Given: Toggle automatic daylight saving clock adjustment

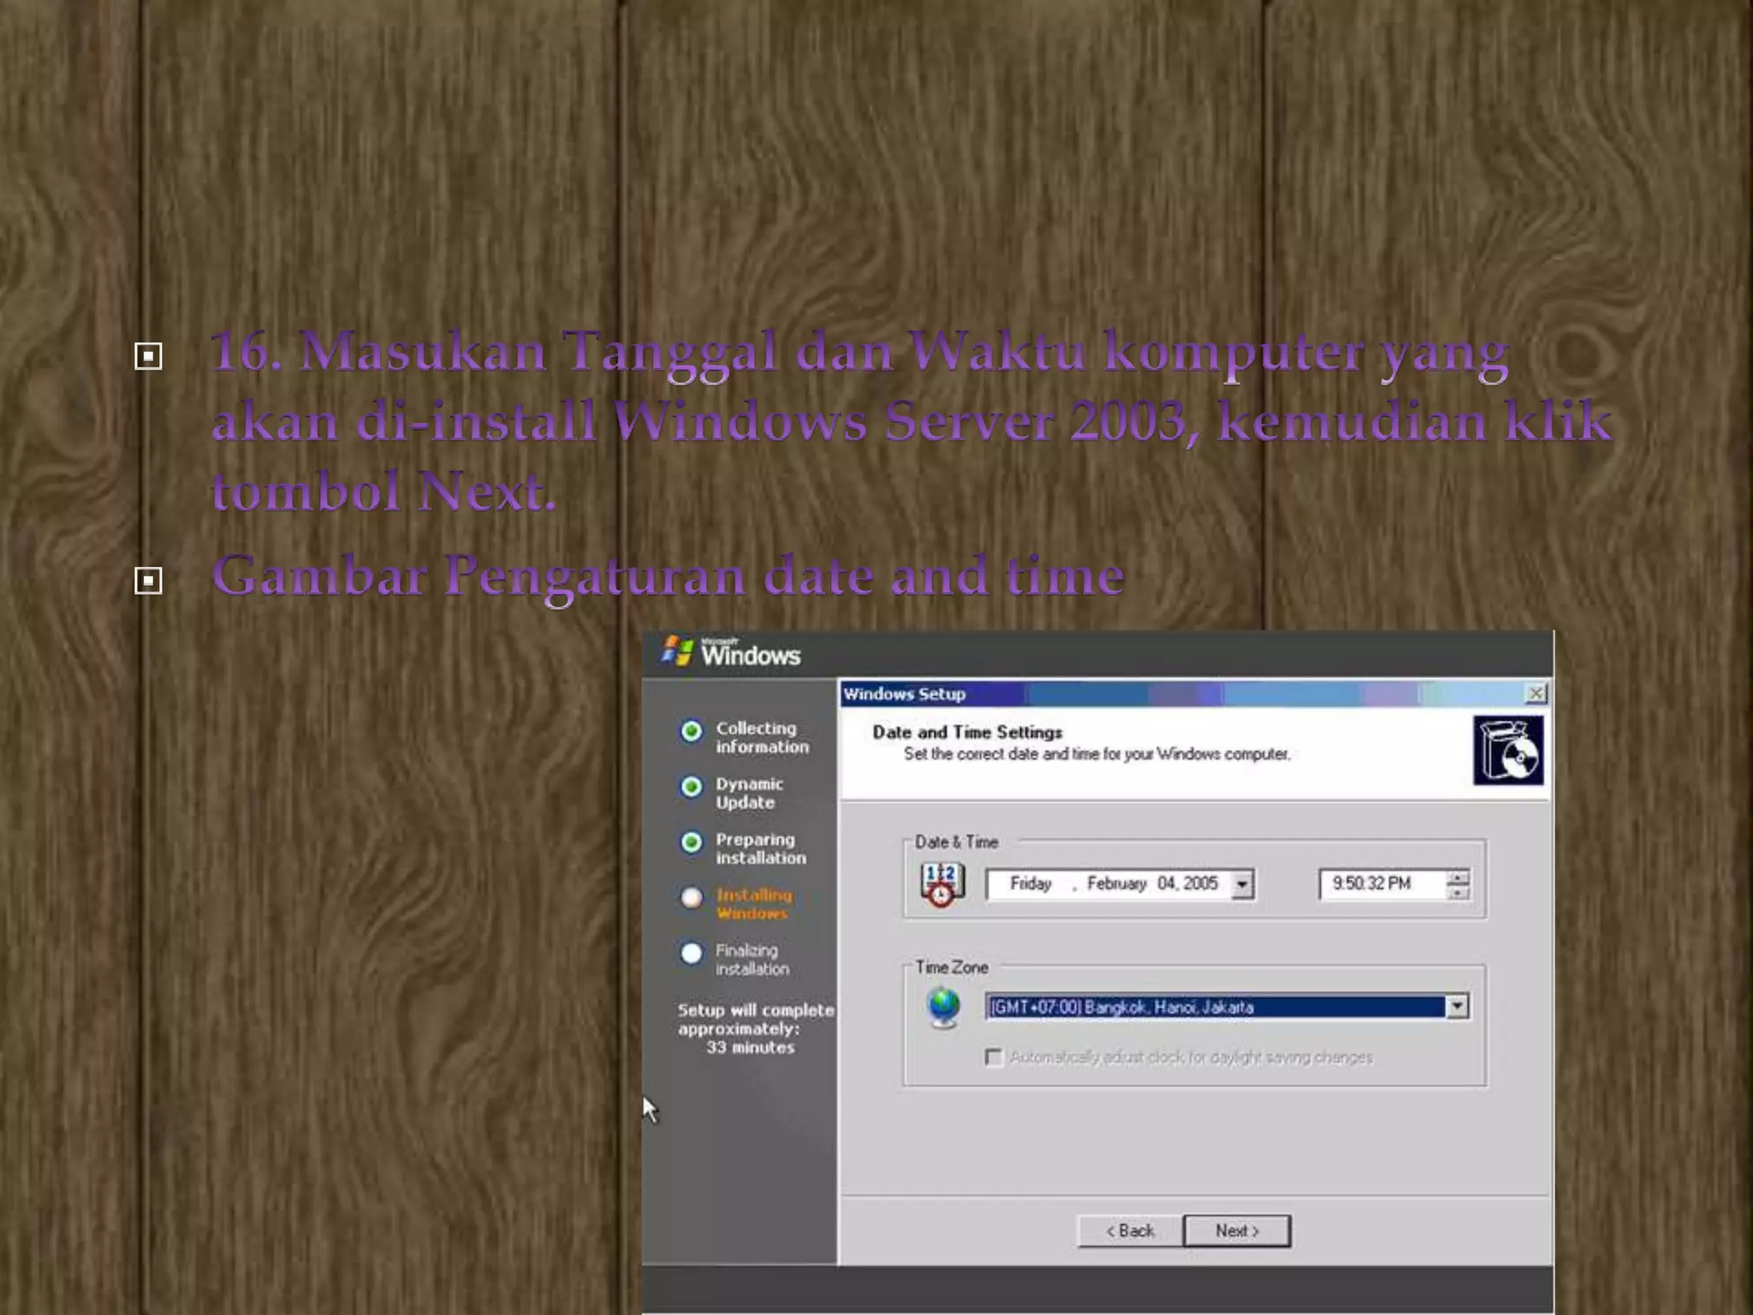Looking at the screenshot, I should point(994,1057).
